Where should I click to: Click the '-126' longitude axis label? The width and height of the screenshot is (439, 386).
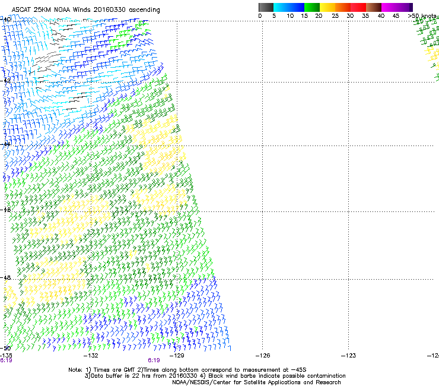click(x=263, y=356)
